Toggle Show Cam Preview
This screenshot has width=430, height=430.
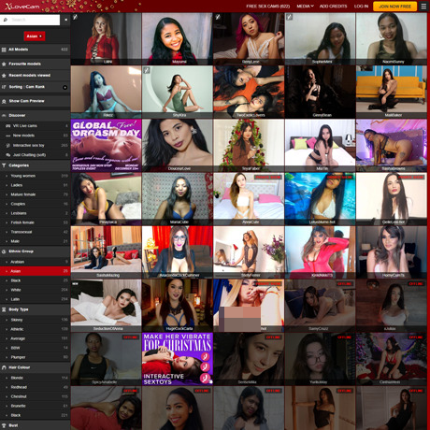pyautogui.click(x=35, y=101)
